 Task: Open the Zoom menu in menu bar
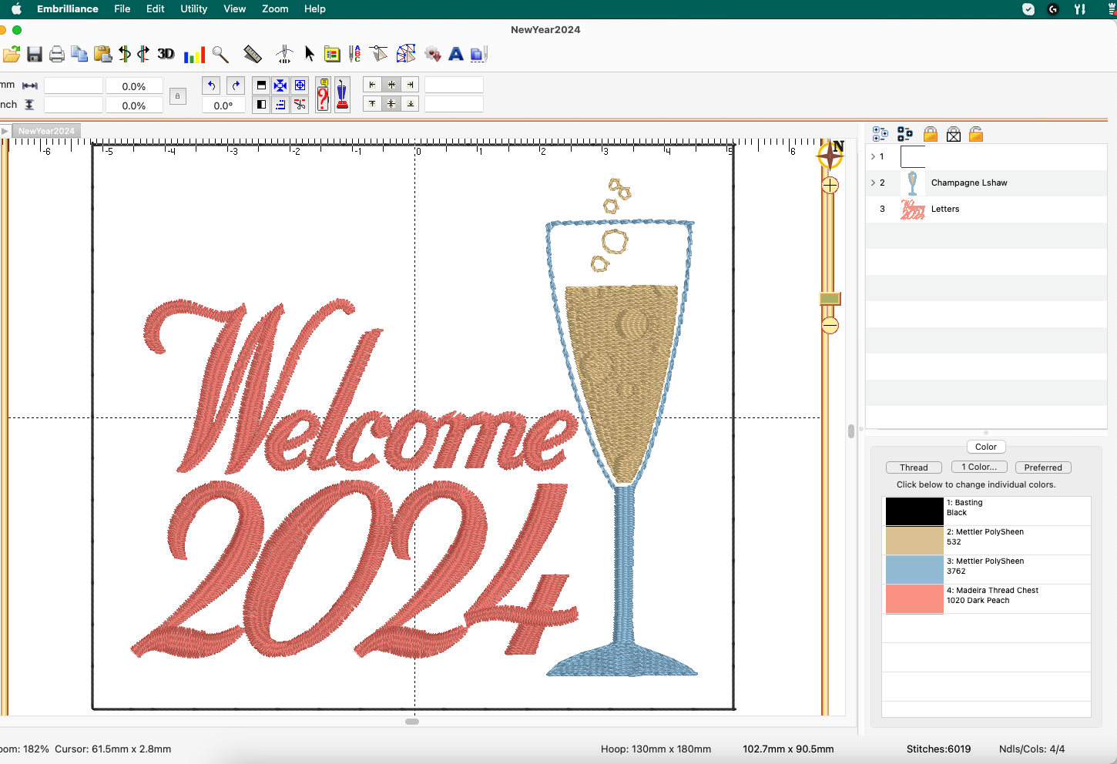(x=275, y=9)
